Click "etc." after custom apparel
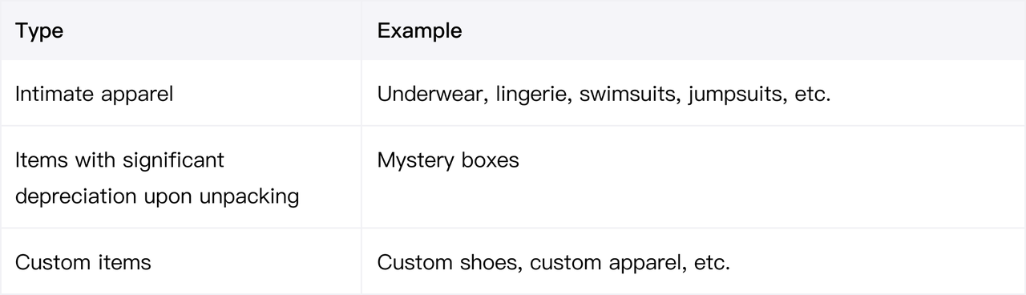The width and height of the screenshot is (1026, 295). pyautogui.click(x=711, y=262)
